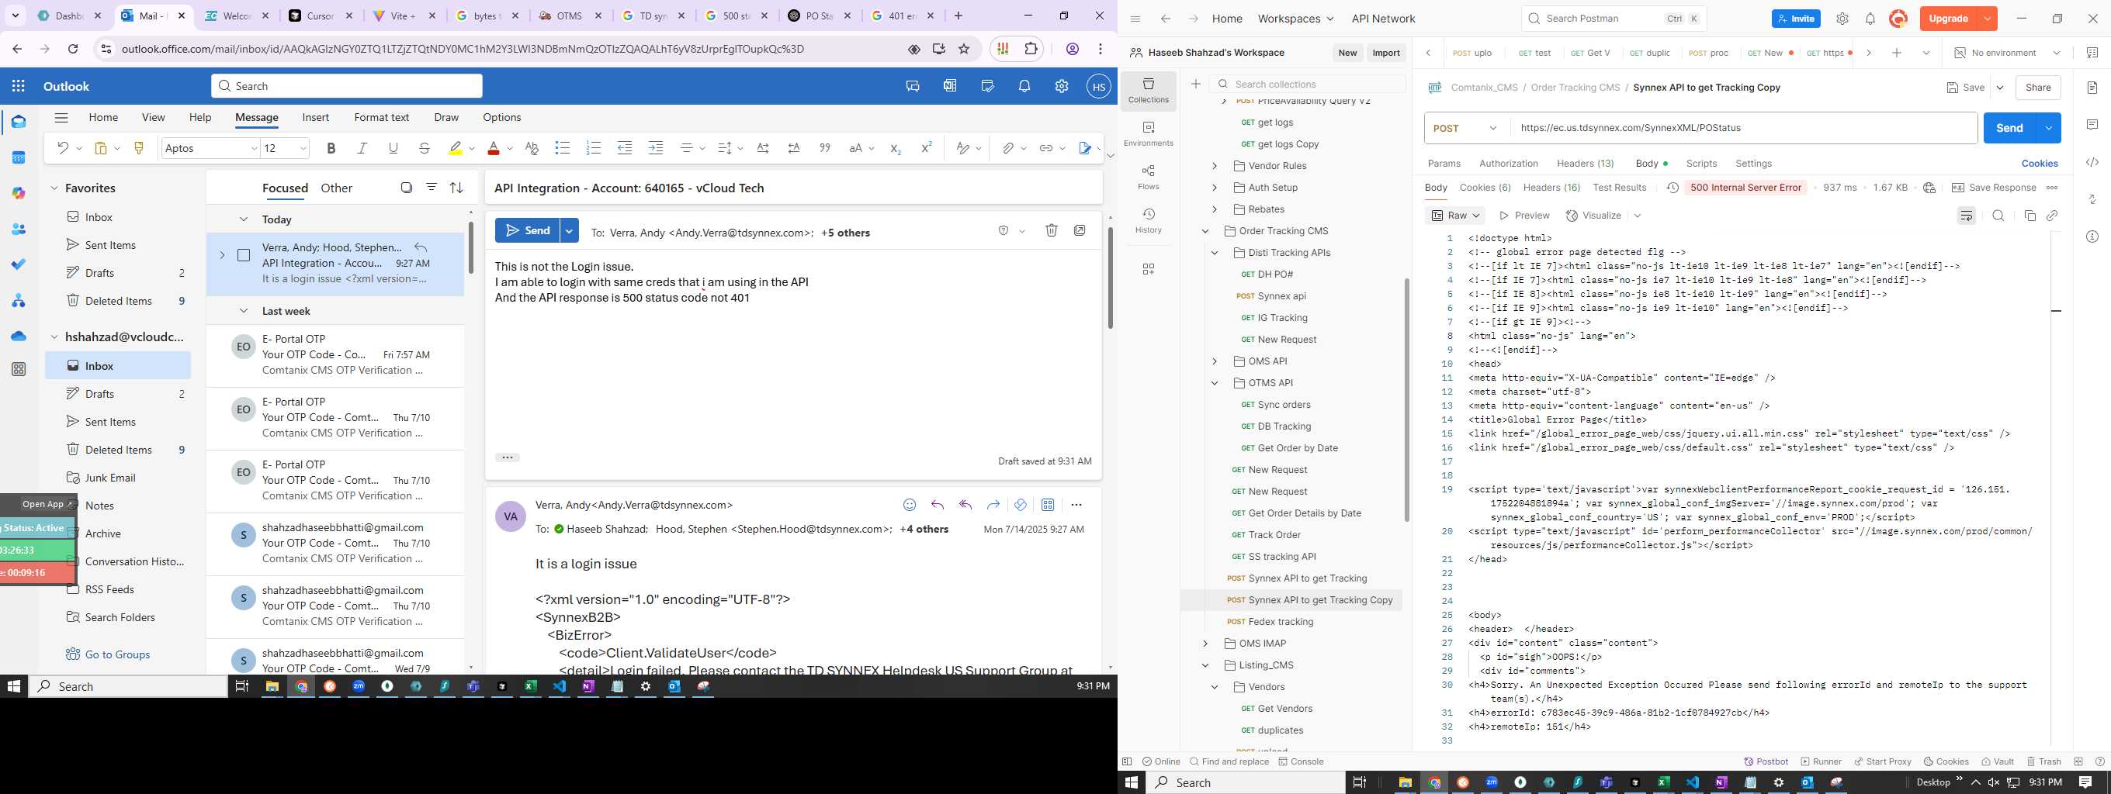2111x794 pixels.
Task: Apply subscript formatting in Outlook
Action: click(x=895, y=148)
